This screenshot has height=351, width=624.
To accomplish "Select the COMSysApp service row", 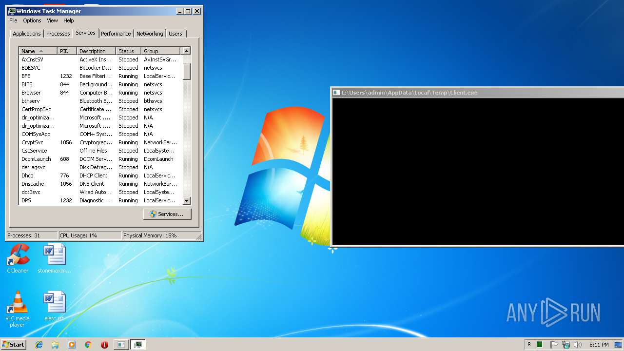I will tap(100, 134).
